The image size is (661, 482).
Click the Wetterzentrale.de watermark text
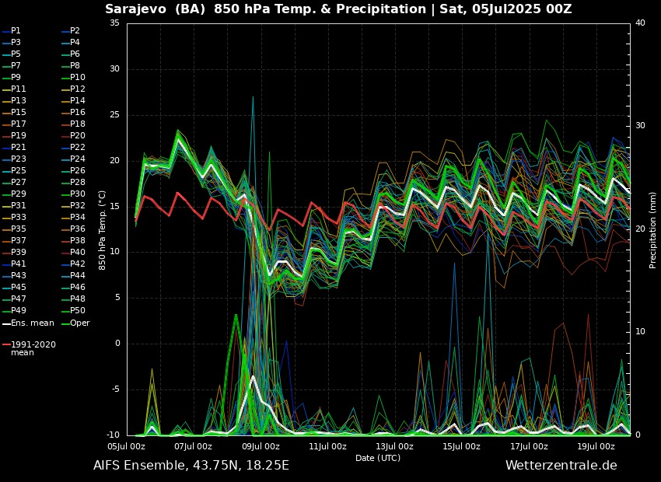pyautogui.click(x=561, y=466)
